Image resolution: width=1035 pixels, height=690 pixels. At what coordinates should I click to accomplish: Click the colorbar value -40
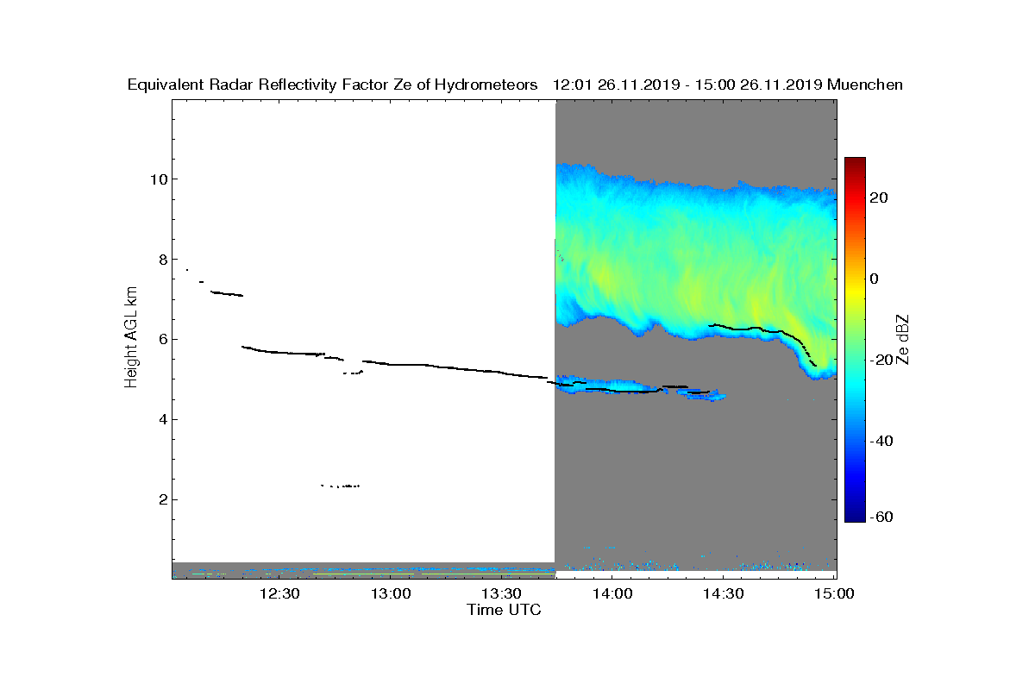click(x=881, y=441)
